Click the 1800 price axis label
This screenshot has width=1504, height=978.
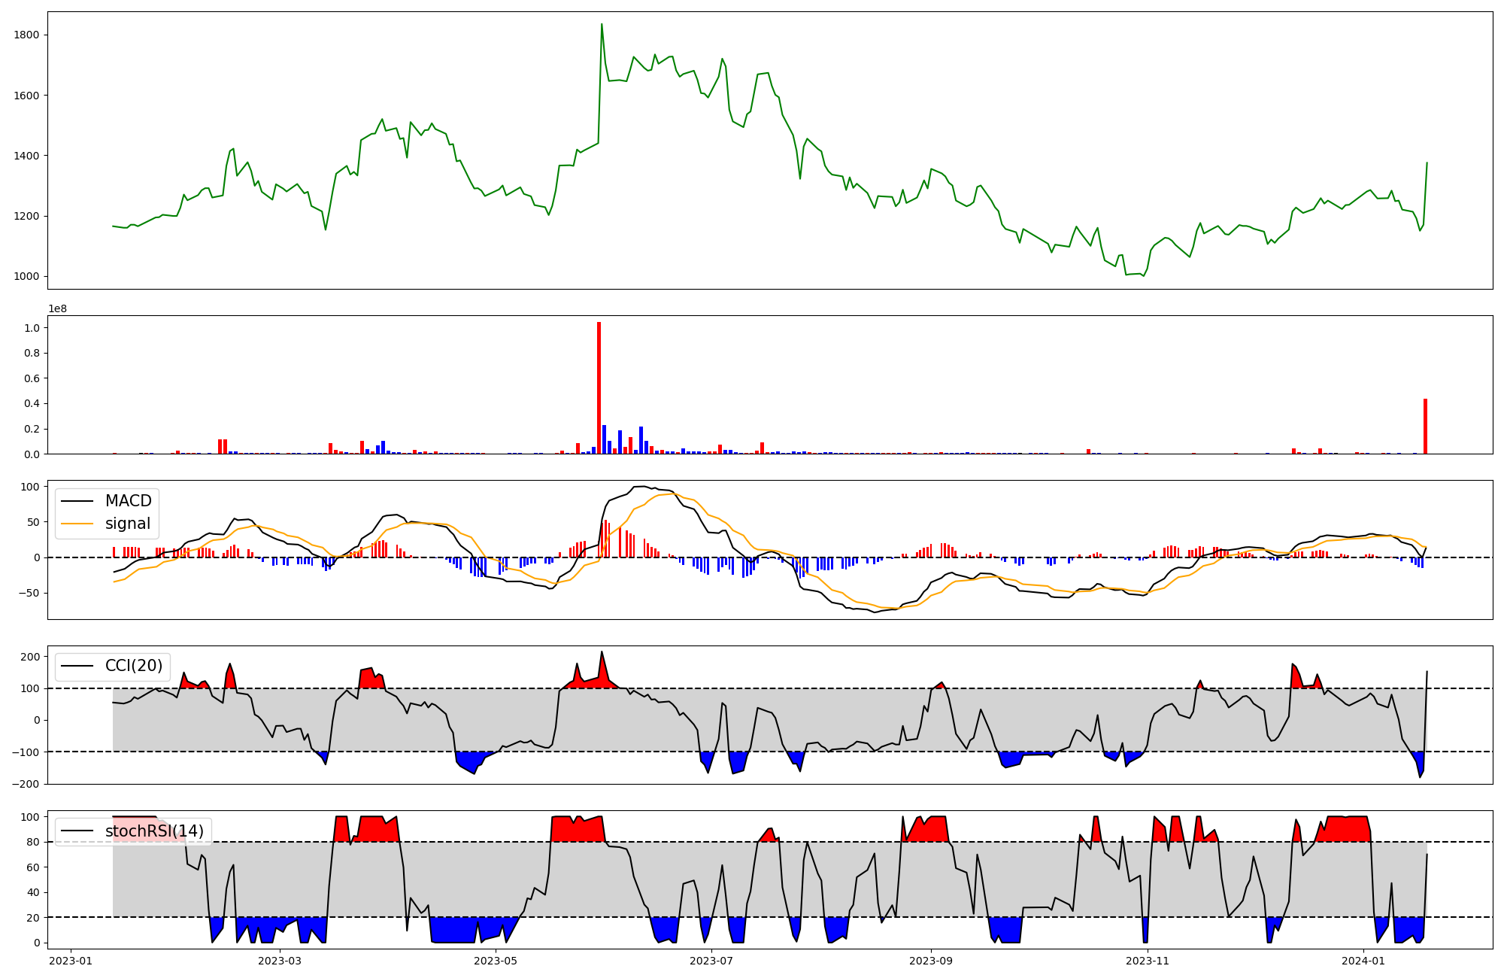pos(27,35)
